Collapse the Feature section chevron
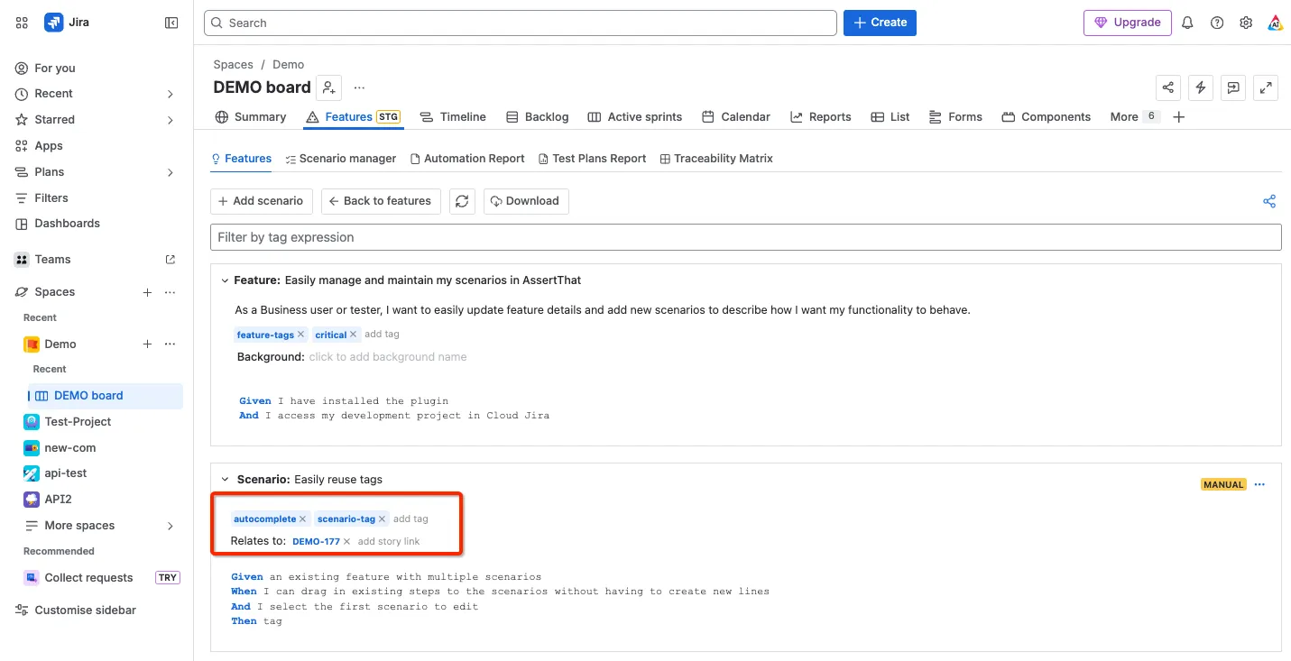 pyautogui.click(x=225, y=280)
